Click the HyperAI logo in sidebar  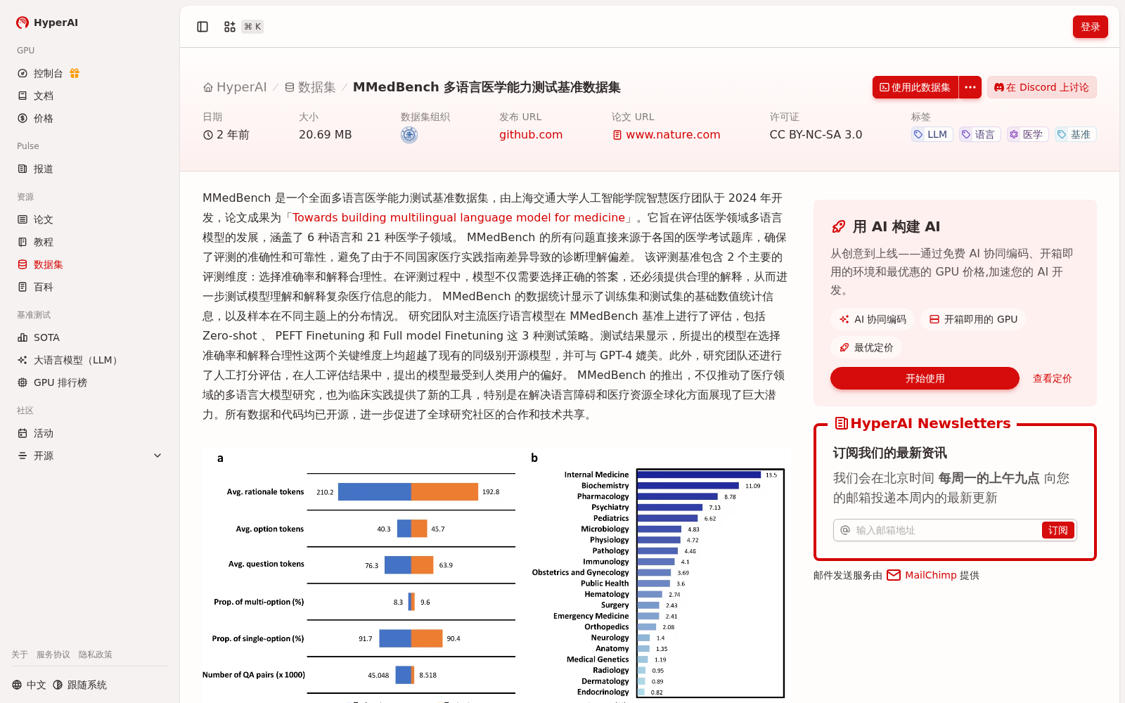(47, 22)
